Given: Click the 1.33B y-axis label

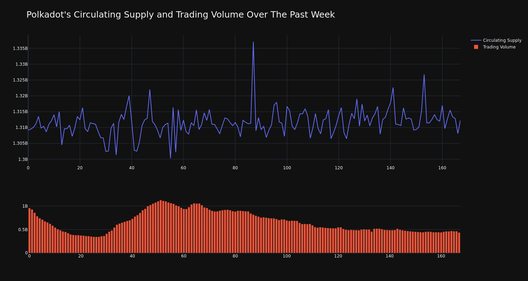Looking at the screenshot, I should pos(21,64).
